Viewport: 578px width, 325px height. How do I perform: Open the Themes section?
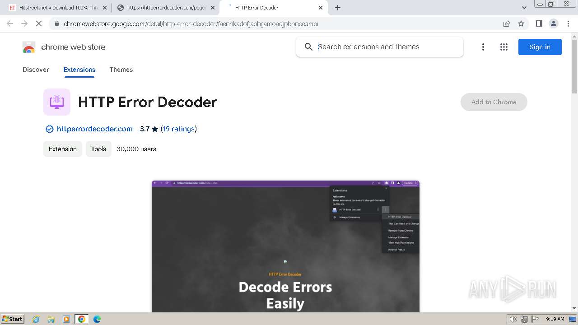pyautogui.click(x=121, y=70)
